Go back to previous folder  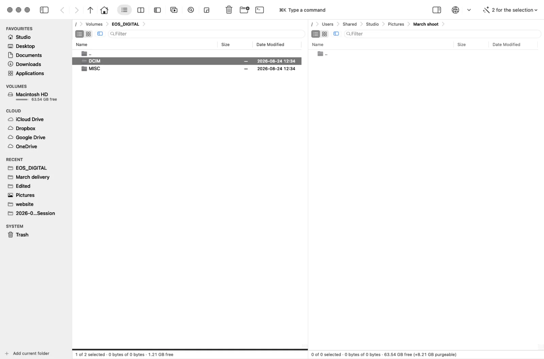[62, 10]
